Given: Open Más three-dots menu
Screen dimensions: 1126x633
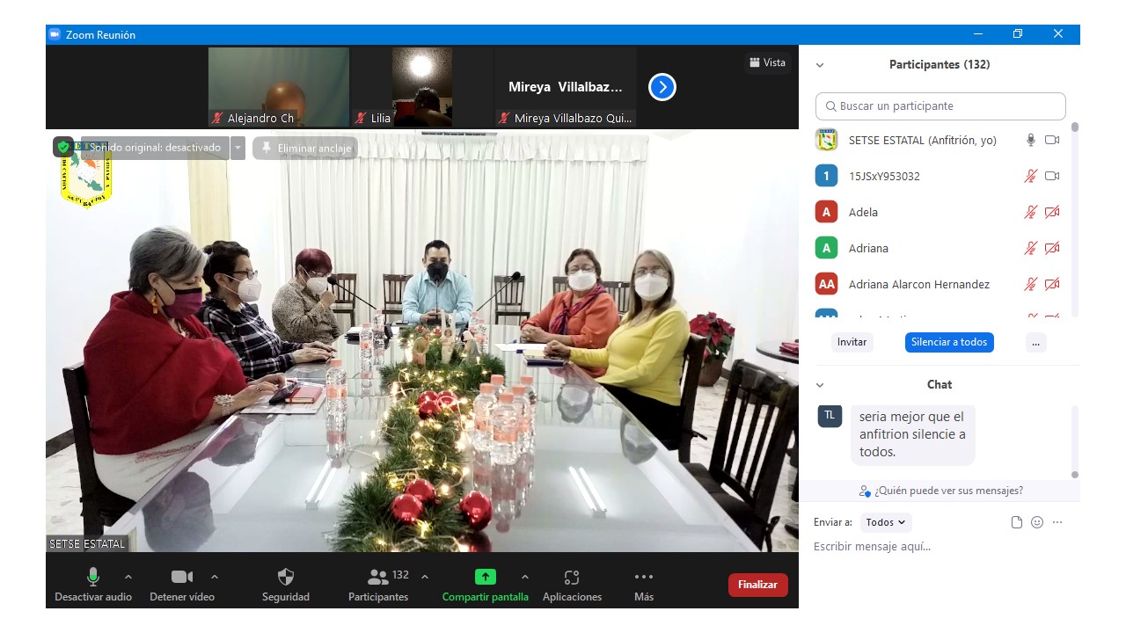Looking at the screenshot, I should 644,585.
